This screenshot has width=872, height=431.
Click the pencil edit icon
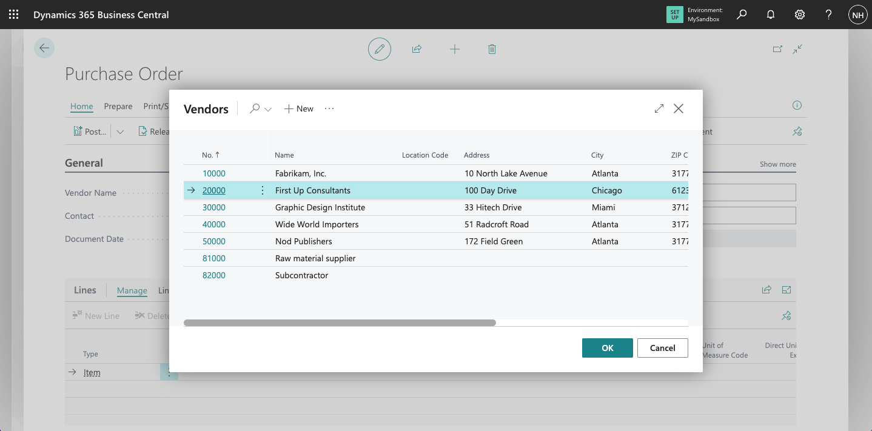pyautogui.click(x=380, y=49)
